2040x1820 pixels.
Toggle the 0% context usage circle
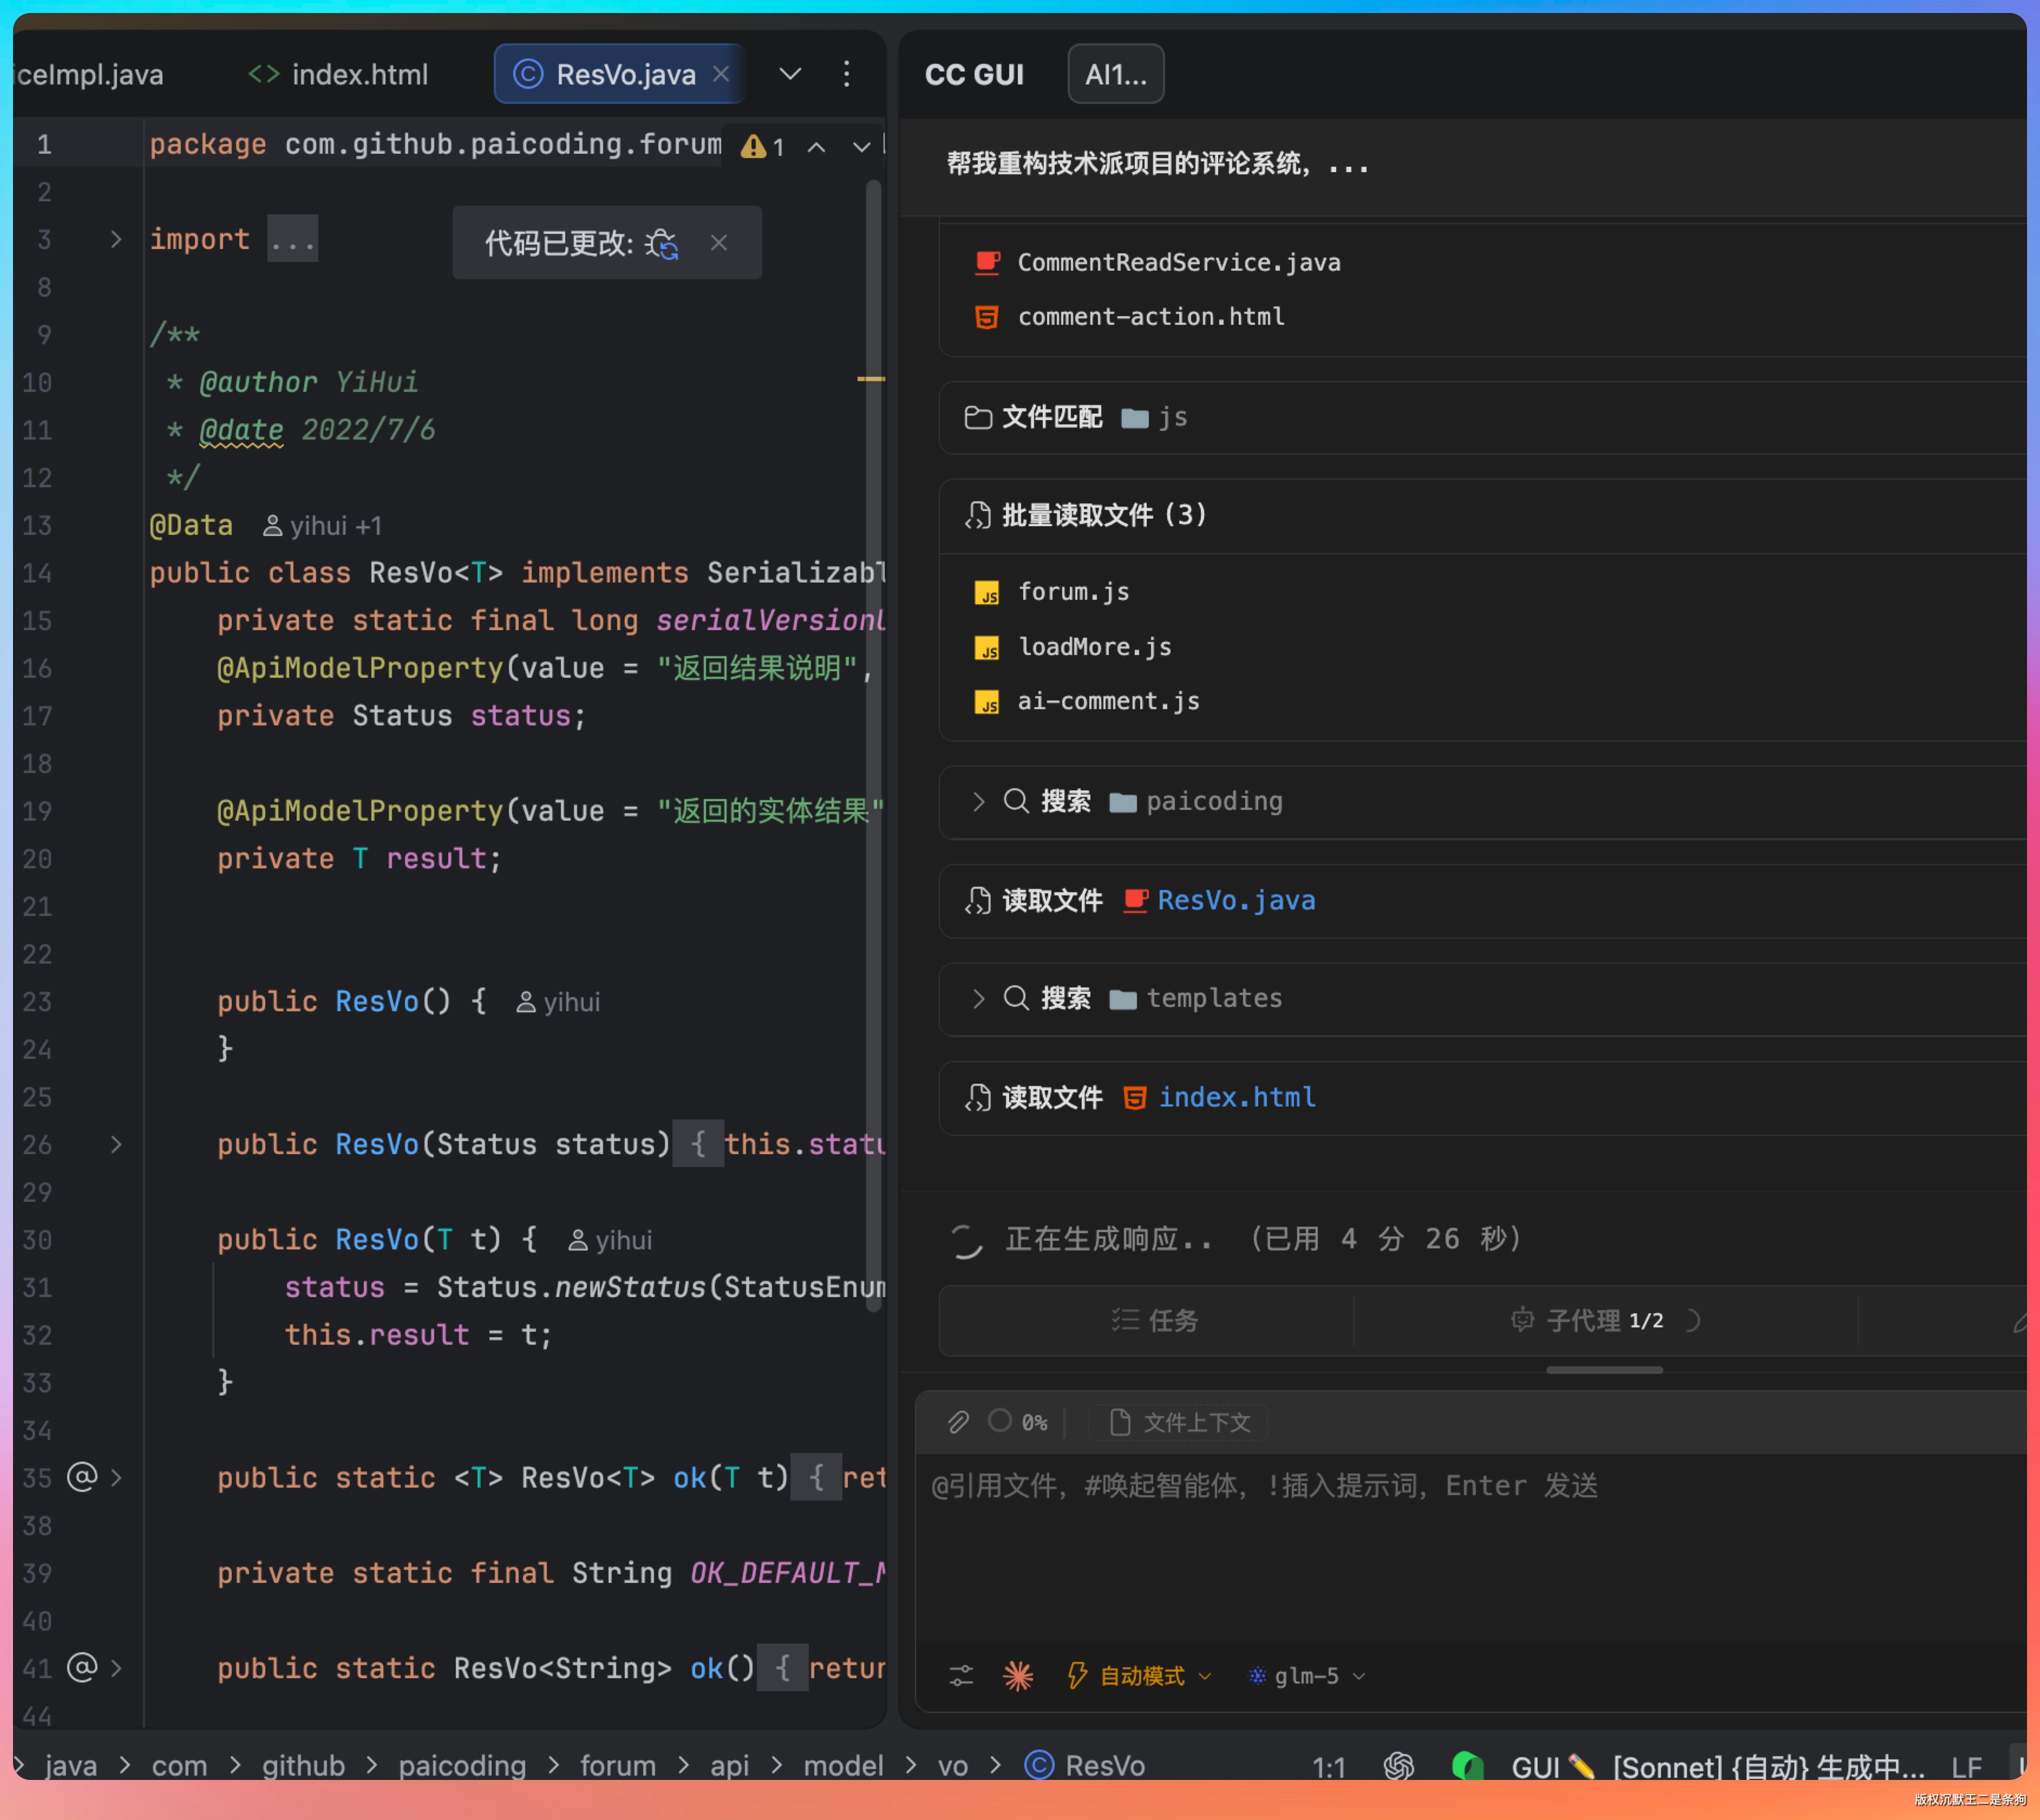1001,1421
